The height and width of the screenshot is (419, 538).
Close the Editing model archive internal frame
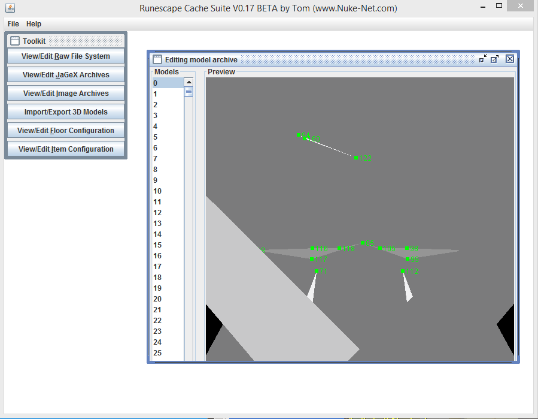[510, 59]
